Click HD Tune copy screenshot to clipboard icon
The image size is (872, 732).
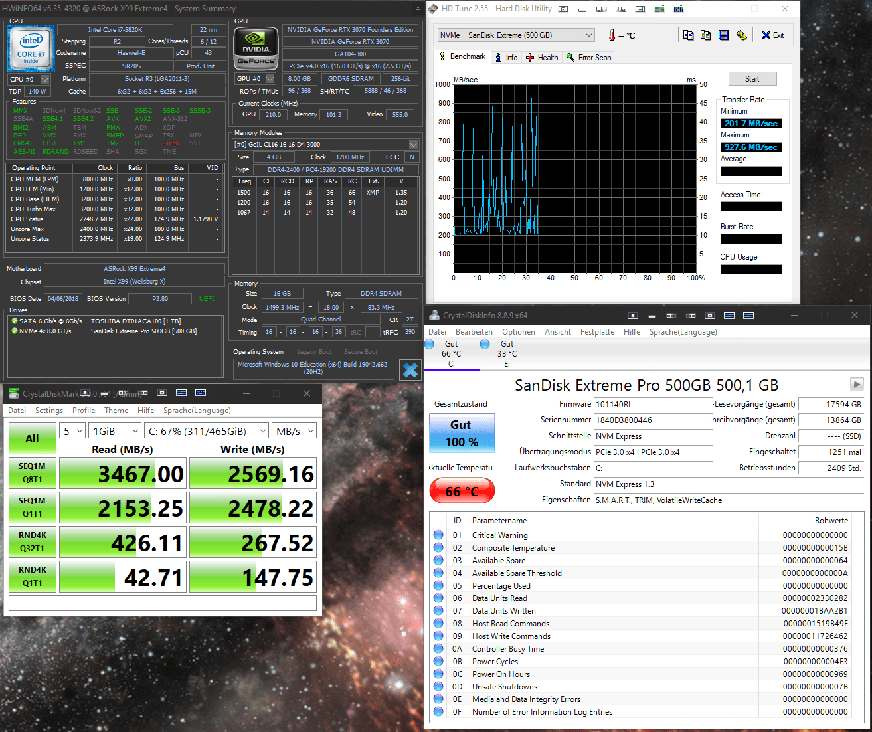pyautogui.click(x=705, y=35)
